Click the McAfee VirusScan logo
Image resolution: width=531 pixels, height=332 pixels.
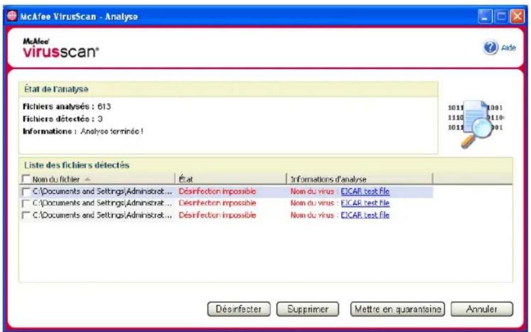pos(61,48)
